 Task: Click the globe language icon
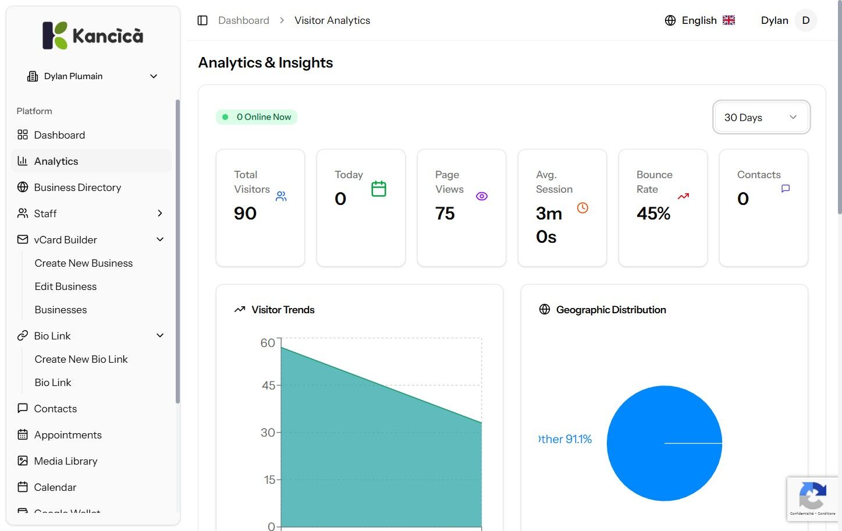670,20
